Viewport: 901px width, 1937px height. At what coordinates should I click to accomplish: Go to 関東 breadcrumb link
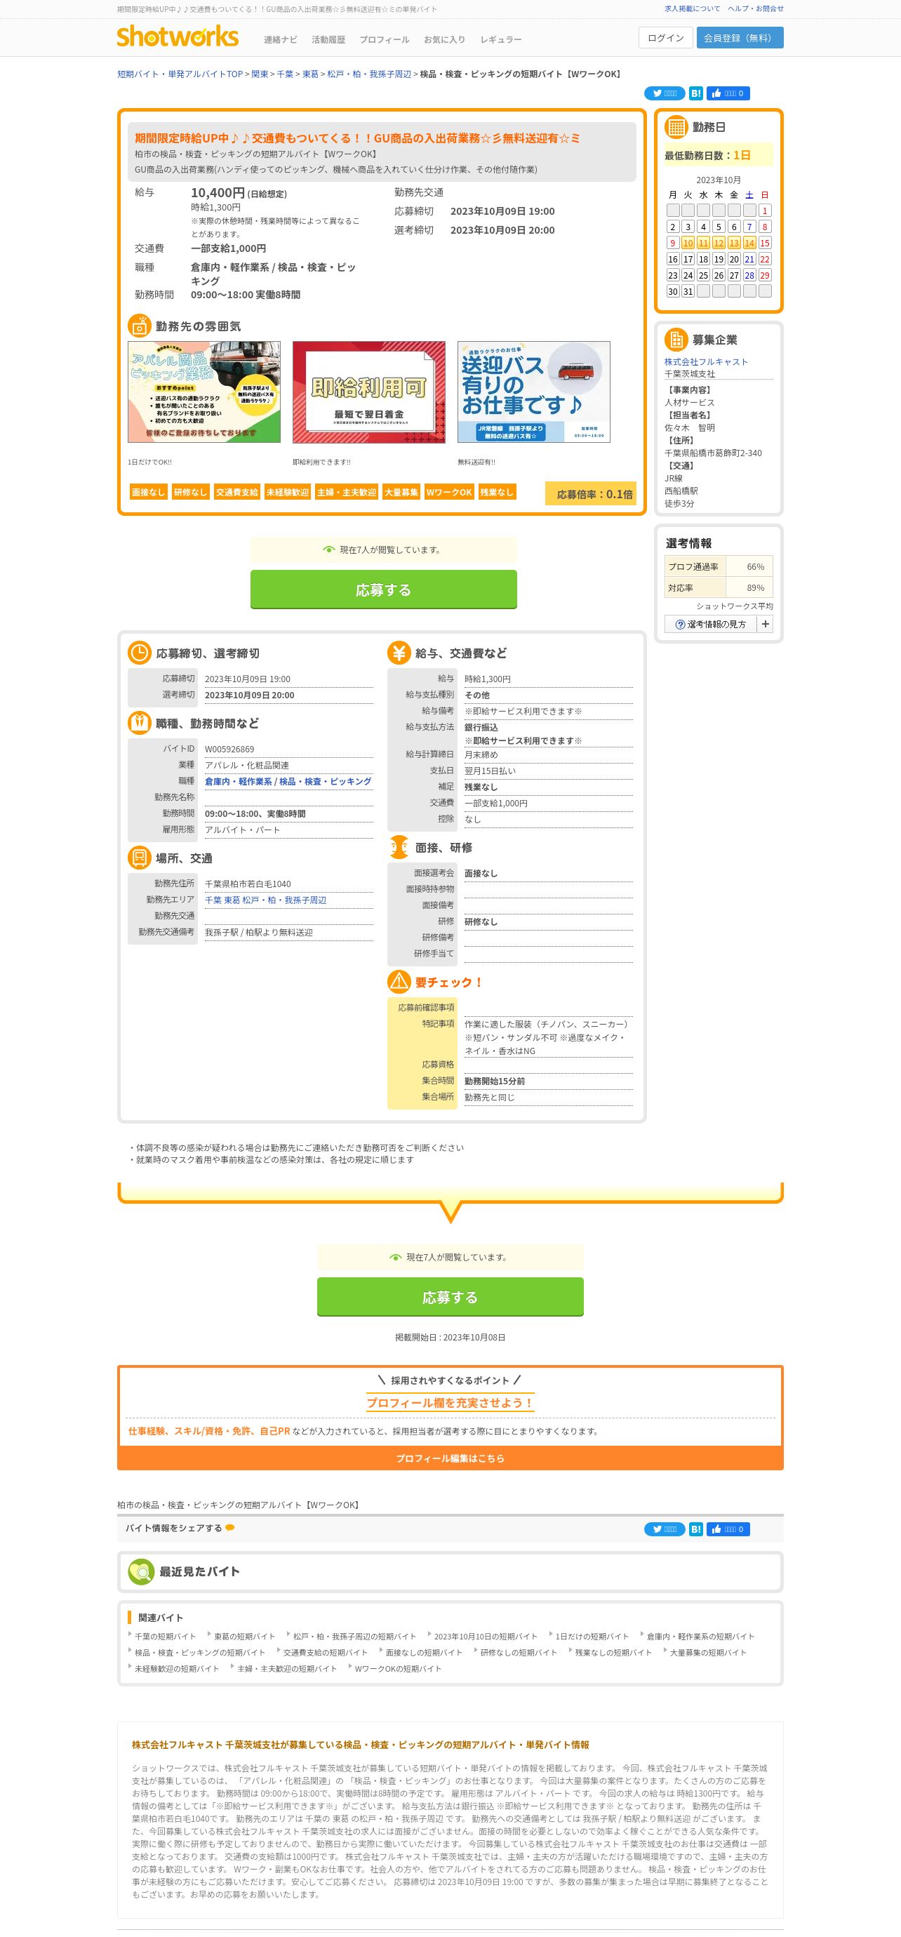click(x=260, y=74)
